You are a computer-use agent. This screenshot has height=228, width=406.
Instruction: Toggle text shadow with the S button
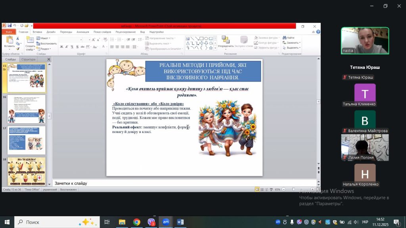pyautogui.click(x=78, y=47)
